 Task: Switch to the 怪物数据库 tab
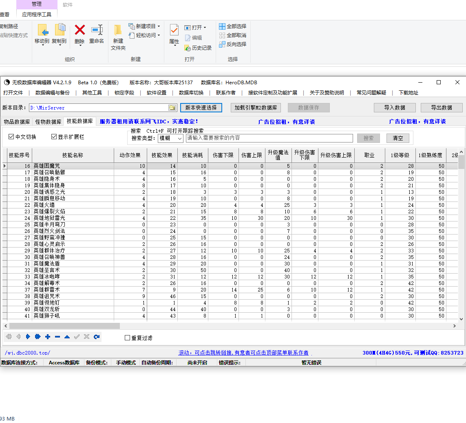pos(48,122)
